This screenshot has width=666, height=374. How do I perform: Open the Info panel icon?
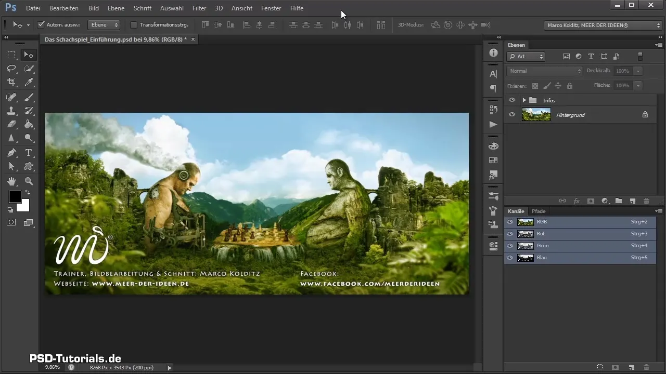(493, 53)
